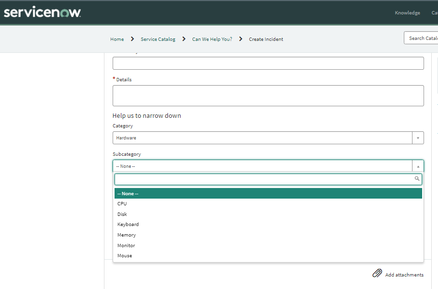
Task: Click the magnifier icon in subcategory search
Action: coord(416,178)
